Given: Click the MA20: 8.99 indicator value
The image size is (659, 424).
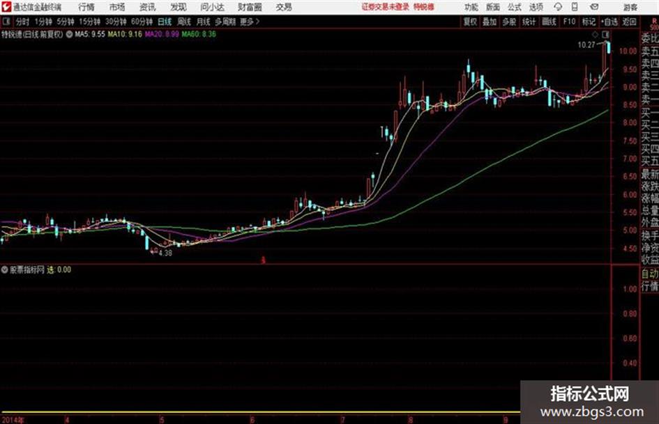Looking at the screenshot, I should tap(162, 34).
